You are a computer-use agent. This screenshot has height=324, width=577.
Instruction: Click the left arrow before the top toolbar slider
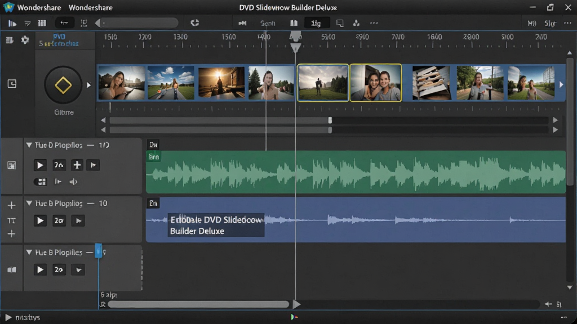pyautogui.click(x=97, y=23)
